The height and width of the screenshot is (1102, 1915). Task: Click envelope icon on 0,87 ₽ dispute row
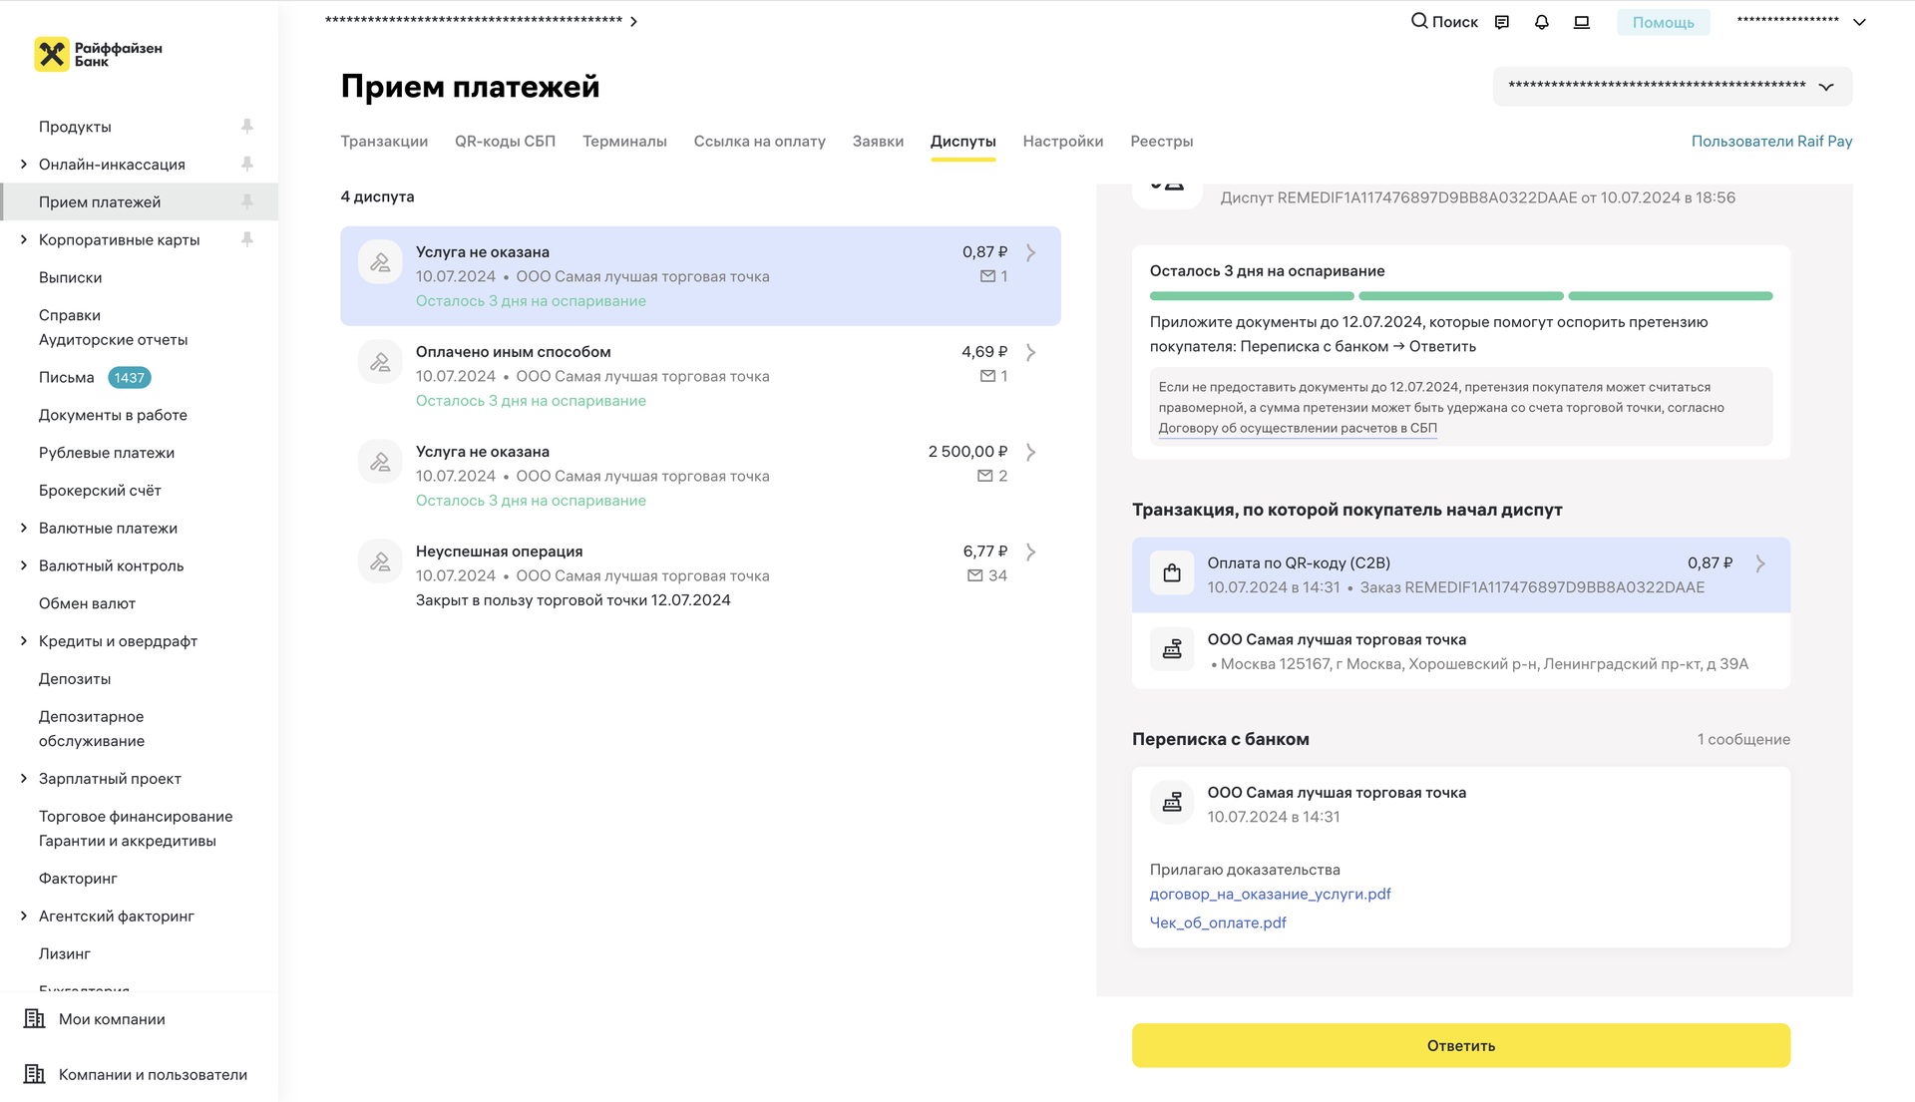coord(987,276)
